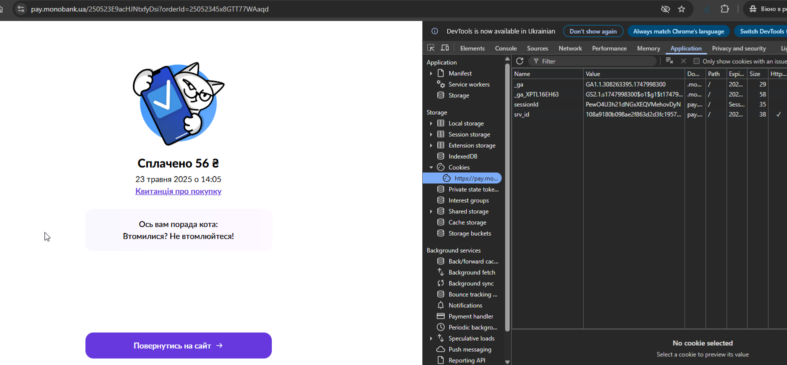Viewport: 787px width, 365px height.
Task: Switch to the Network tab
Action: click(570, 48)
